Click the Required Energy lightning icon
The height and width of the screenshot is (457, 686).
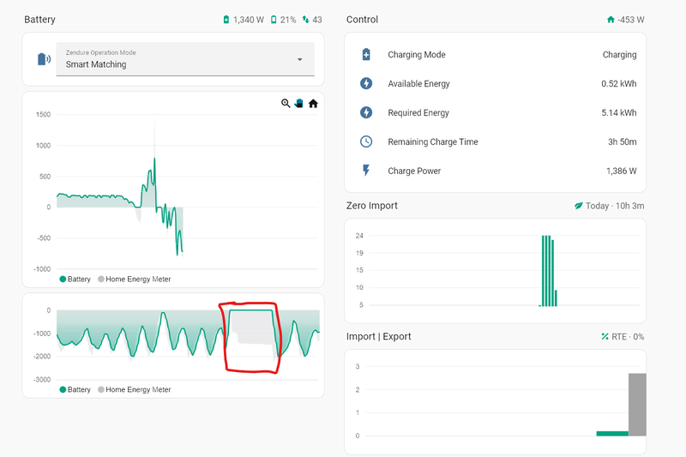click(366, 112)
